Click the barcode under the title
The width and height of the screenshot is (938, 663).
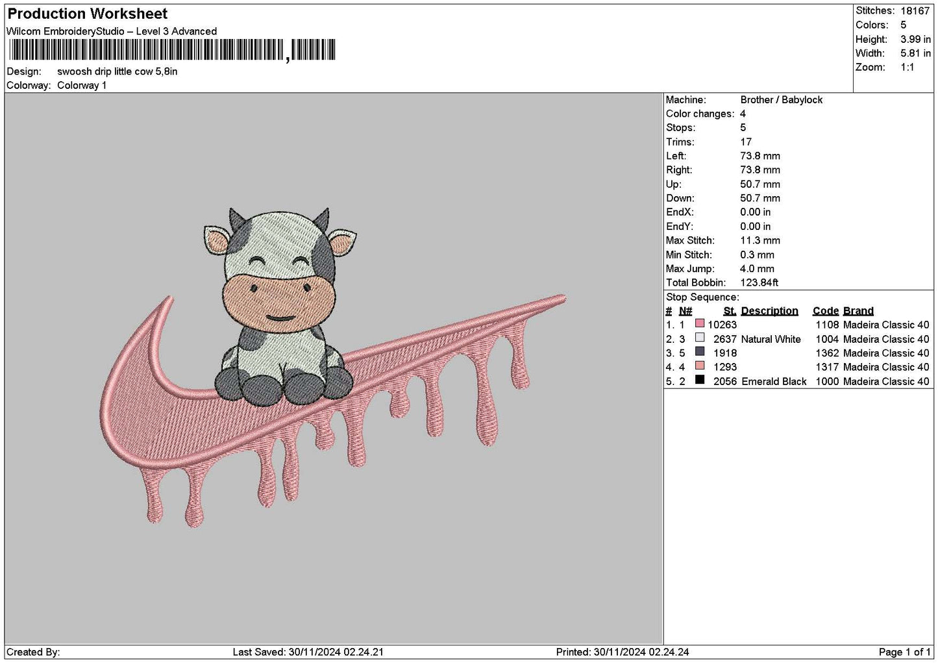pos(171,50)
